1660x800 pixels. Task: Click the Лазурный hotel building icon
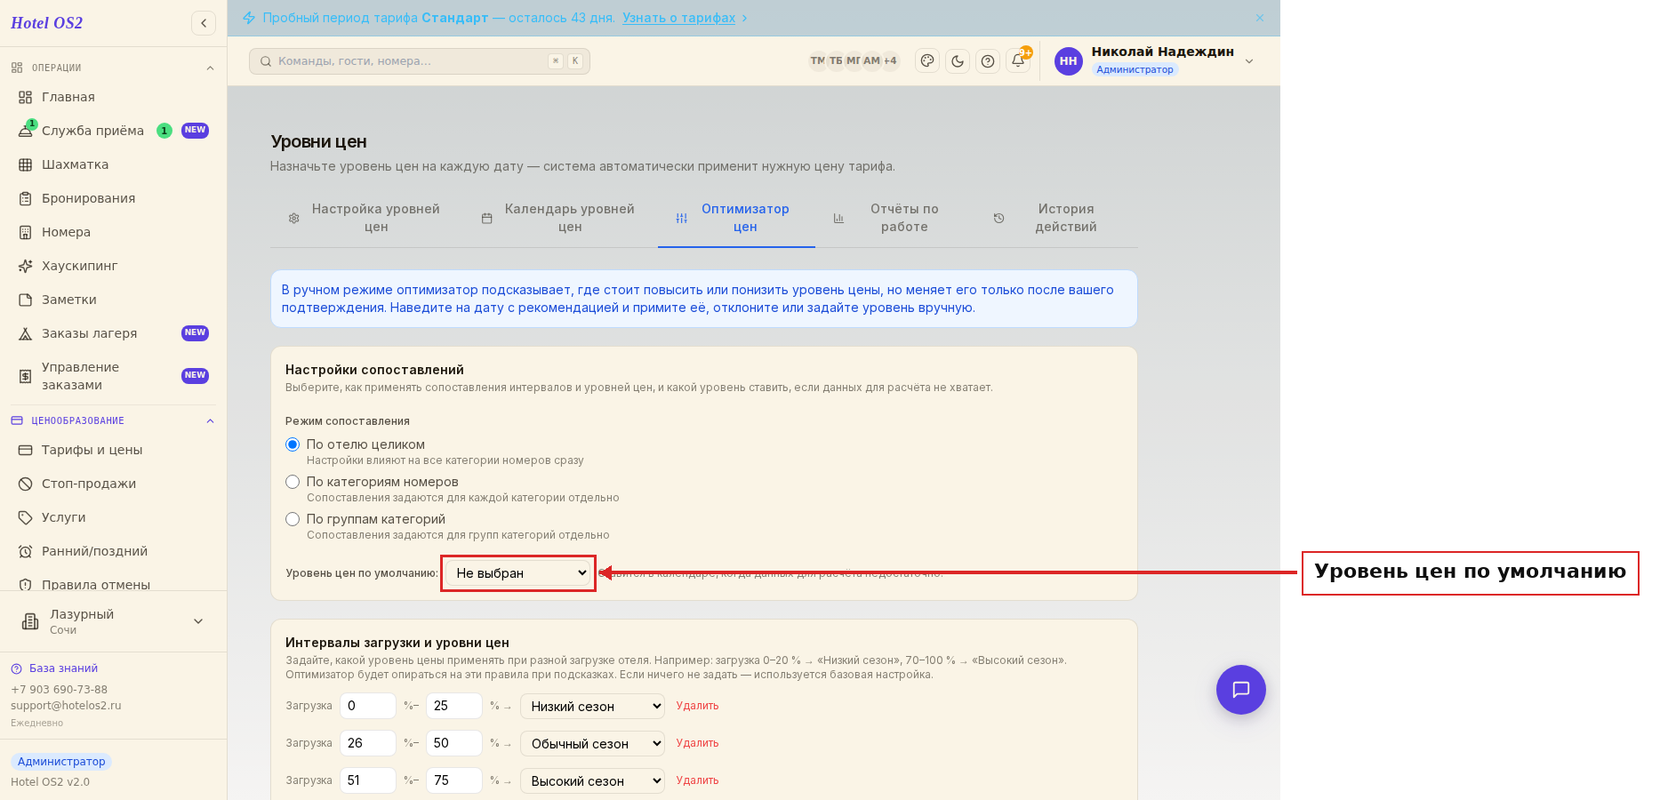tap(30, 621)
